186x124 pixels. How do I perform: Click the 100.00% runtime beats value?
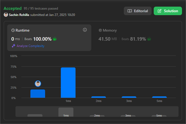[x=42, y=39]
